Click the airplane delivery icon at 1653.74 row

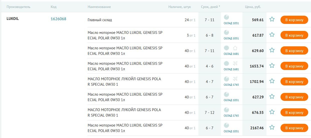click(235, 63)
